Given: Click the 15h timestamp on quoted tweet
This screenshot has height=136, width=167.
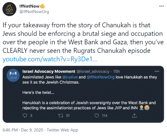Looking at the screenshot, I should pyautogui.click(x=116, y=71).
